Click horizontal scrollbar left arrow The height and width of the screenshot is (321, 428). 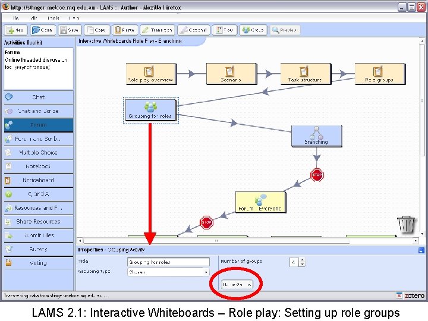point(80,241)
